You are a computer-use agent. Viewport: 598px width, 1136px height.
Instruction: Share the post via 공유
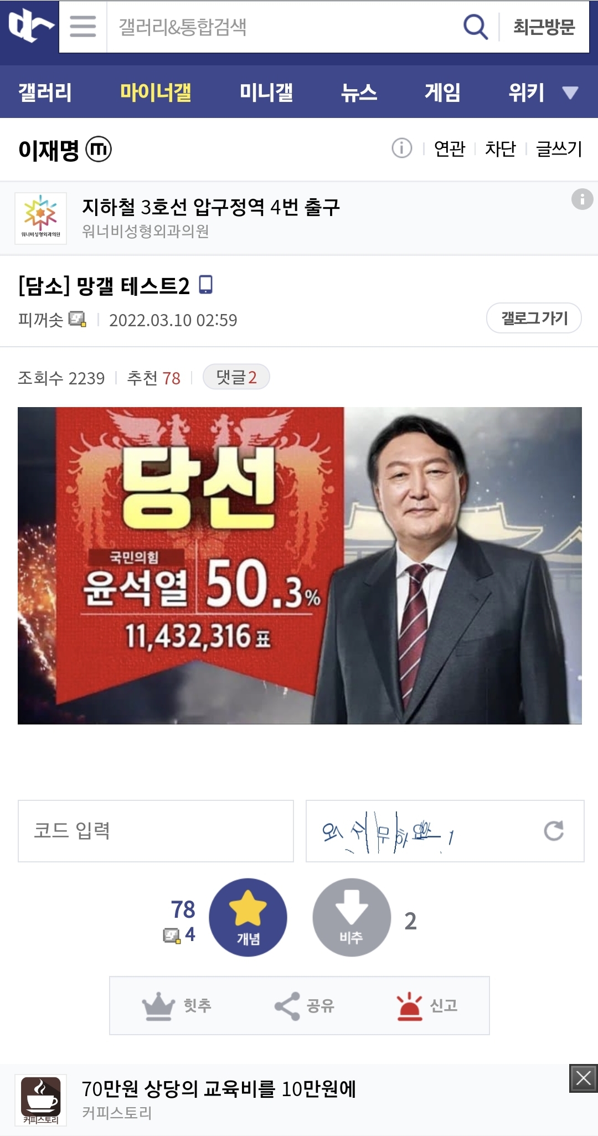pyautogui.click(x=305, y=1005)
